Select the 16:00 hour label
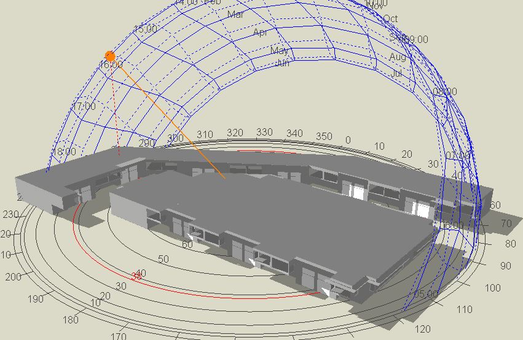 pos(111,64)
